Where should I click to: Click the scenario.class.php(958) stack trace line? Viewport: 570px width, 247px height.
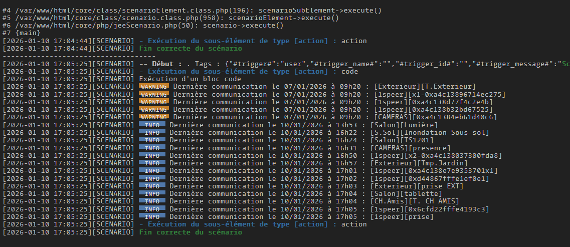170,18
